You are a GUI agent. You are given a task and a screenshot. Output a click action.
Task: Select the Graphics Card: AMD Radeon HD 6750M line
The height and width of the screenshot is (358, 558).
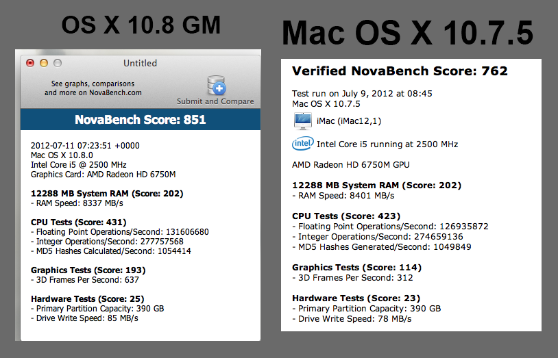pyautogui.click(x=104, y=175)
